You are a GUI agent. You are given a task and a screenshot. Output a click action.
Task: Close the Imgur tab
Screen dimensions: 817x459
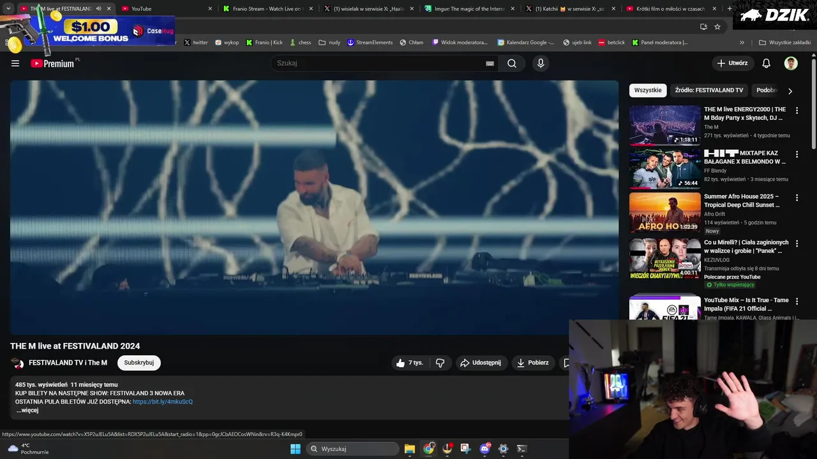(513, 8)
